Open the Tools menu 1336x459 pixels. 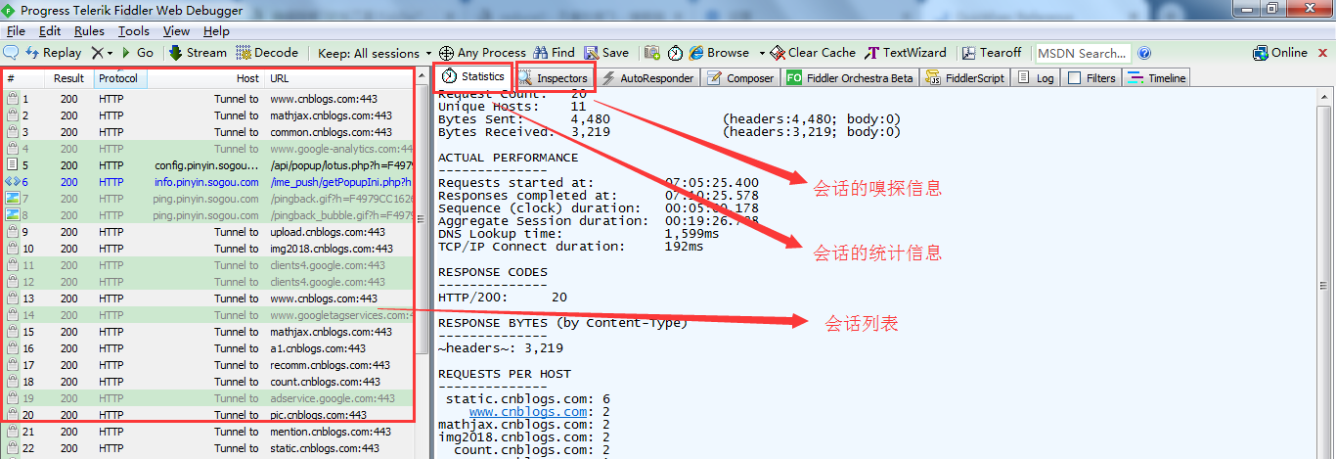click(134, 31)
